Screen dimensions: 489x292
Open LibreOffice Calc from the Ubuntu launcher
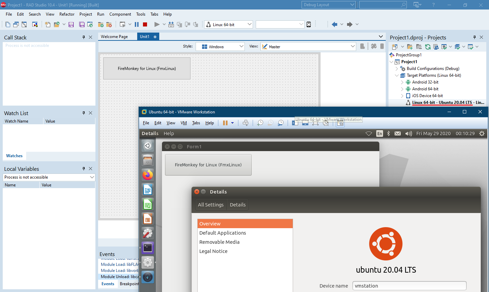[x=148, y=204]
